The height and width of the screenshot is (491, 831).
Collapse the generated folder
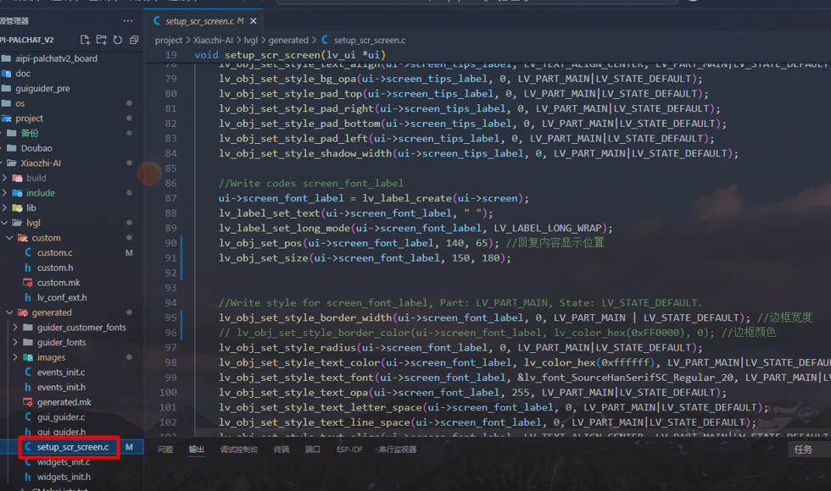[x=51, y=312]
